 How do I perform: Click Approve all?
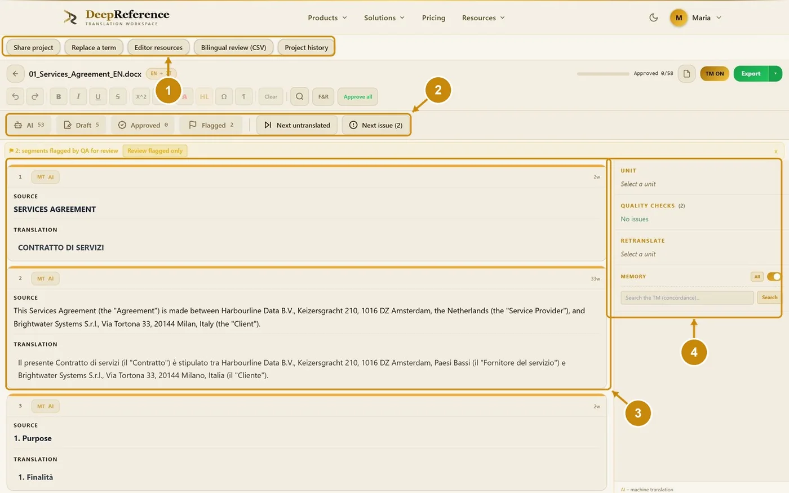[358, 97]
